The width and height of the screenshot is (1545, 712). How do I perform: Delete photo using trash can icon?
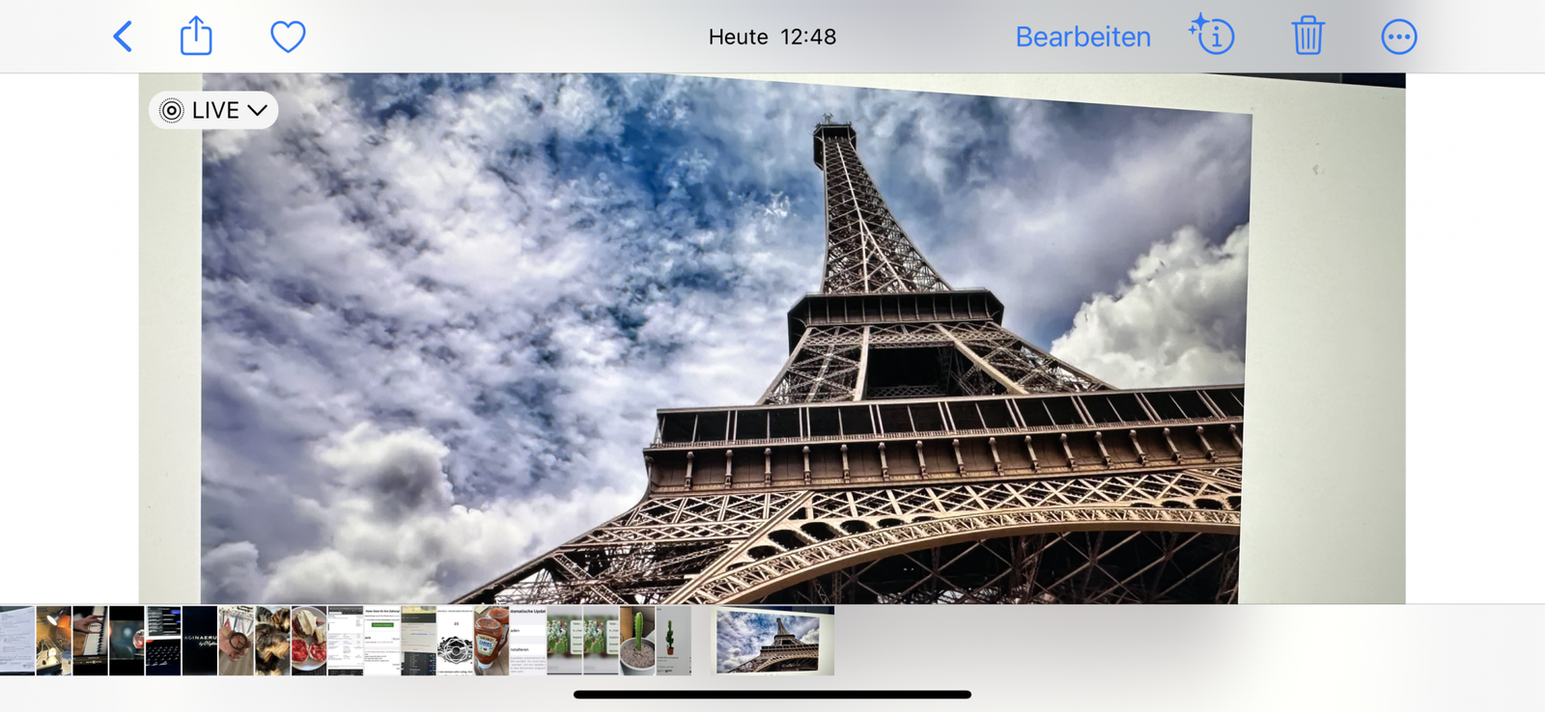click(1307, 36)
